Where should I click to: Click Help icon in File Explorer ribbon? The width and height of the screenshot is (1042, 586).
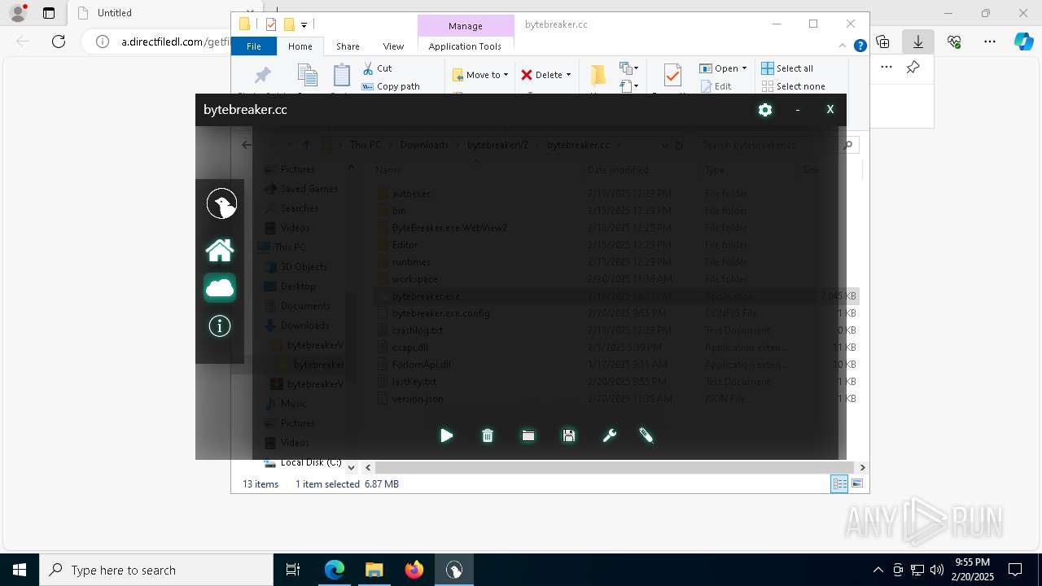pyautogui.click(x=860, y=46)
